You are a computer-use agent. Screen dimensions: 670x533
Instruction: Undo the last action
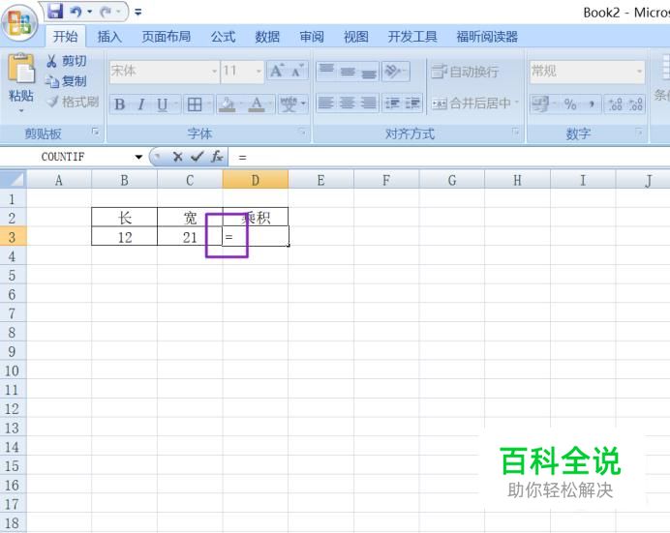pos(76,12)
